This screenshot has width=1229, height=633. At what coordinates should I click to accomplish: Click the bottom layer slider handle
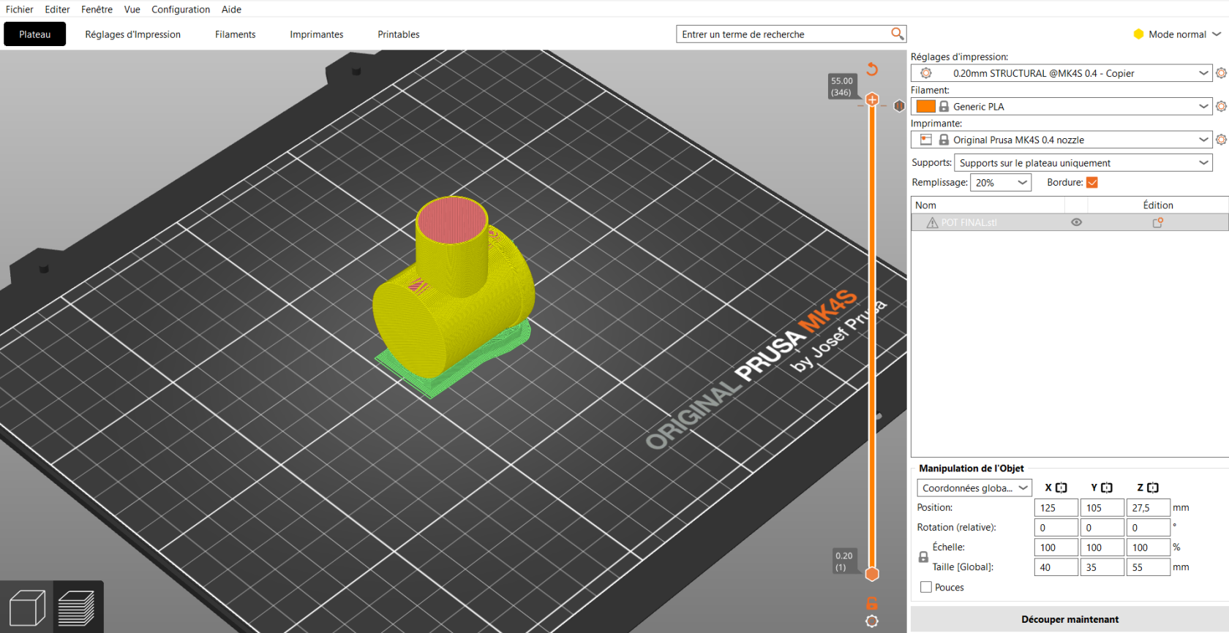(x=872, y=574)
